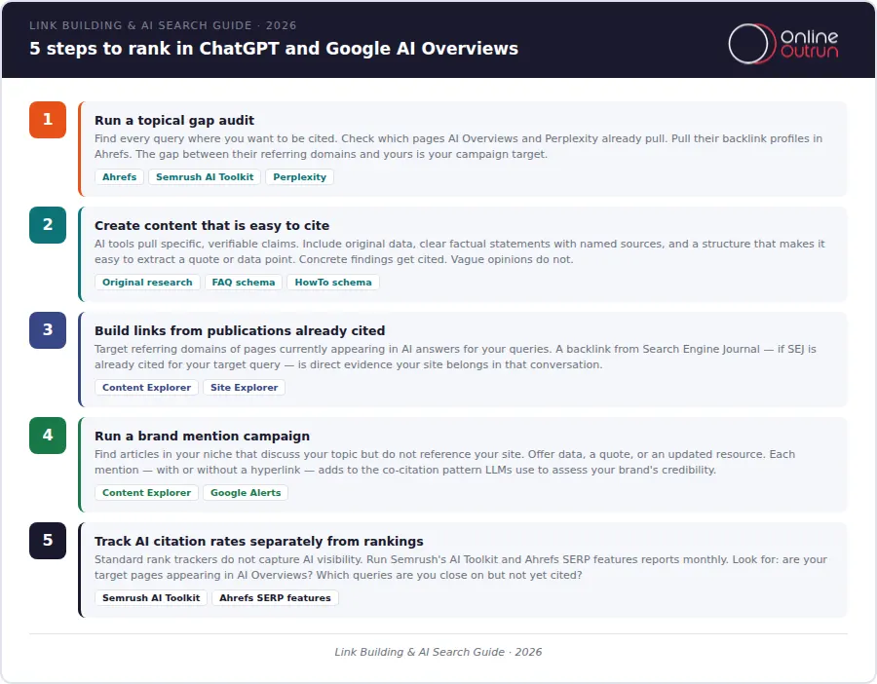Click the HowTo schema tag
The height and width of the screenshot is (684, 877).
332,283
